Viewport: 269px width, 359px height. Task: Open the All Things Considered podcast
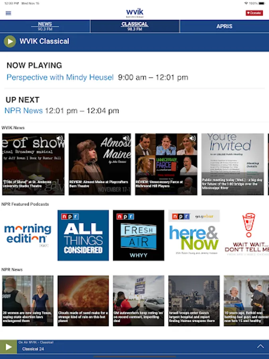coord(83,235)
